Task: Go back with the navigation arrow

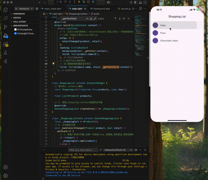Action: click(x=40, y=2)
